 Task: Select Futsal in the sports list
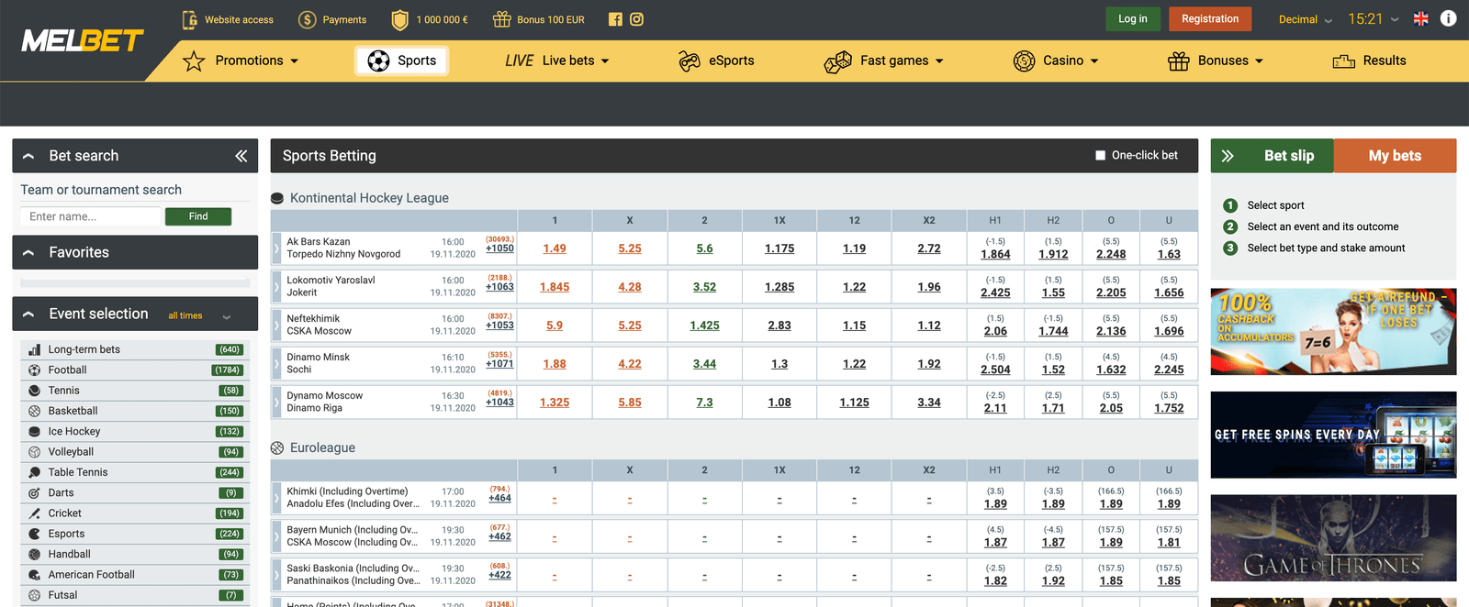pyautogui.click(x=135, y=595)
